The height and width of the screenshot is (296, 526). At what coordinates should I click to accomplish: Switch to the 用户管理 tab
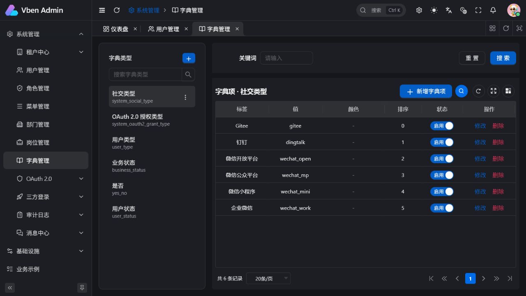[x=164, y=29]
